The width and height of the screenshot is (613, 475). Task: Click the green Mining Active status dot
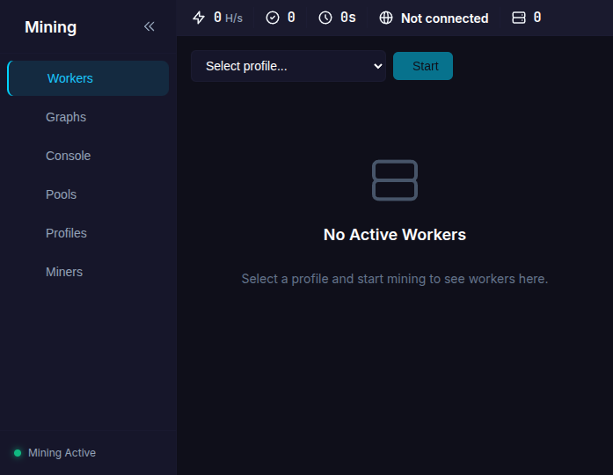tap(18, 453)
